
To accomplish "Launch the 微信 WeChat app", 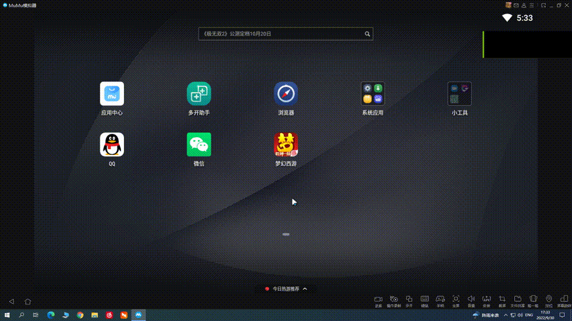I will click(199, 144).
